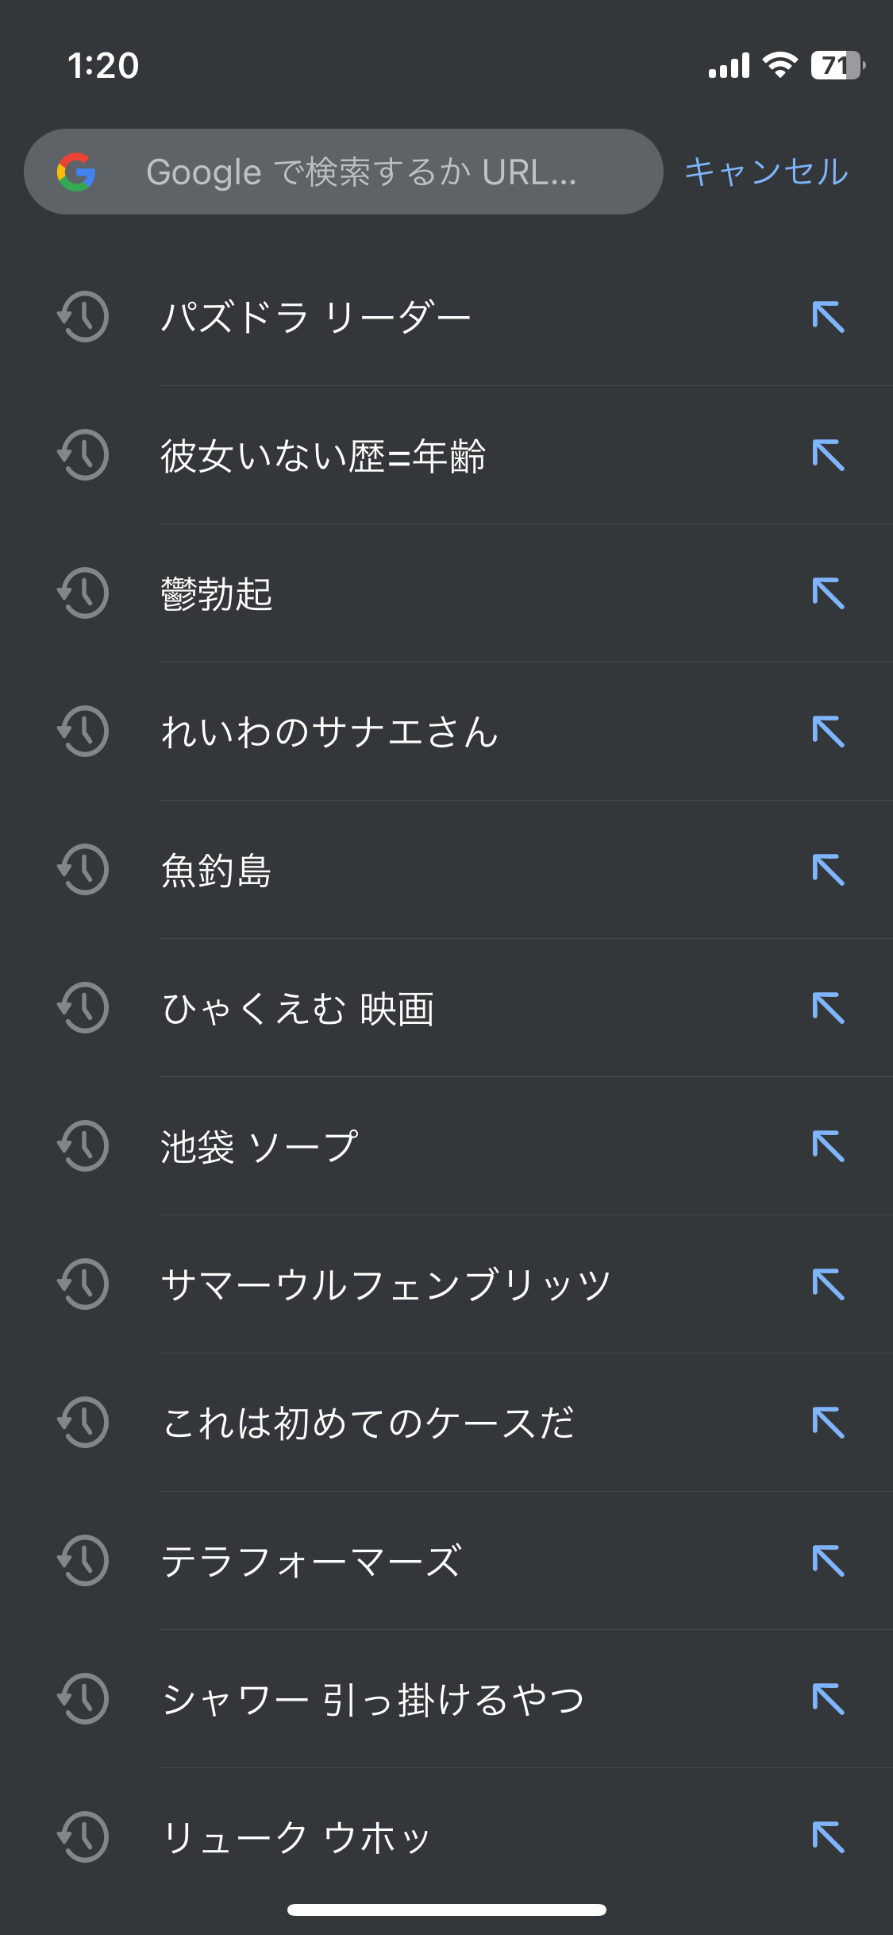Choose the れいわのサナエさん suggestion
The image size is (893, 1935).
tap(329, 732)
